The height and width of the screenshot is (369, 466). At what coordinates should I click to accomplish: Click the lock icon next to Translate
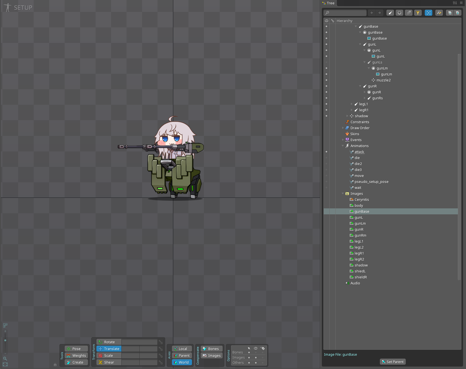(161, 349)
